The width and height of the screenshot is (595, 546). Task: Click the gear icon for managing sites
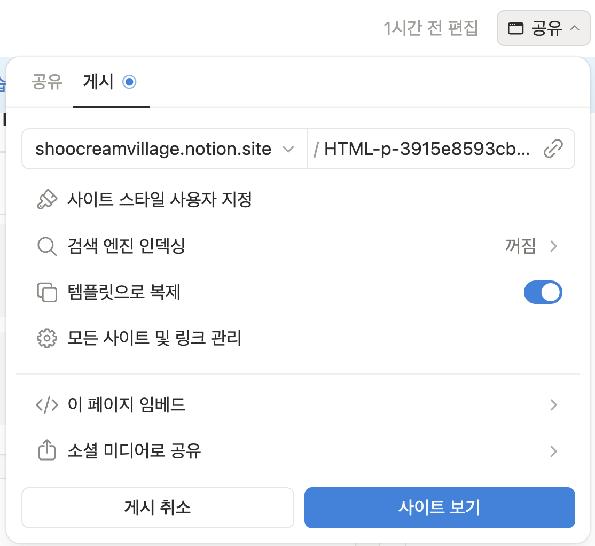pos(47,338)
